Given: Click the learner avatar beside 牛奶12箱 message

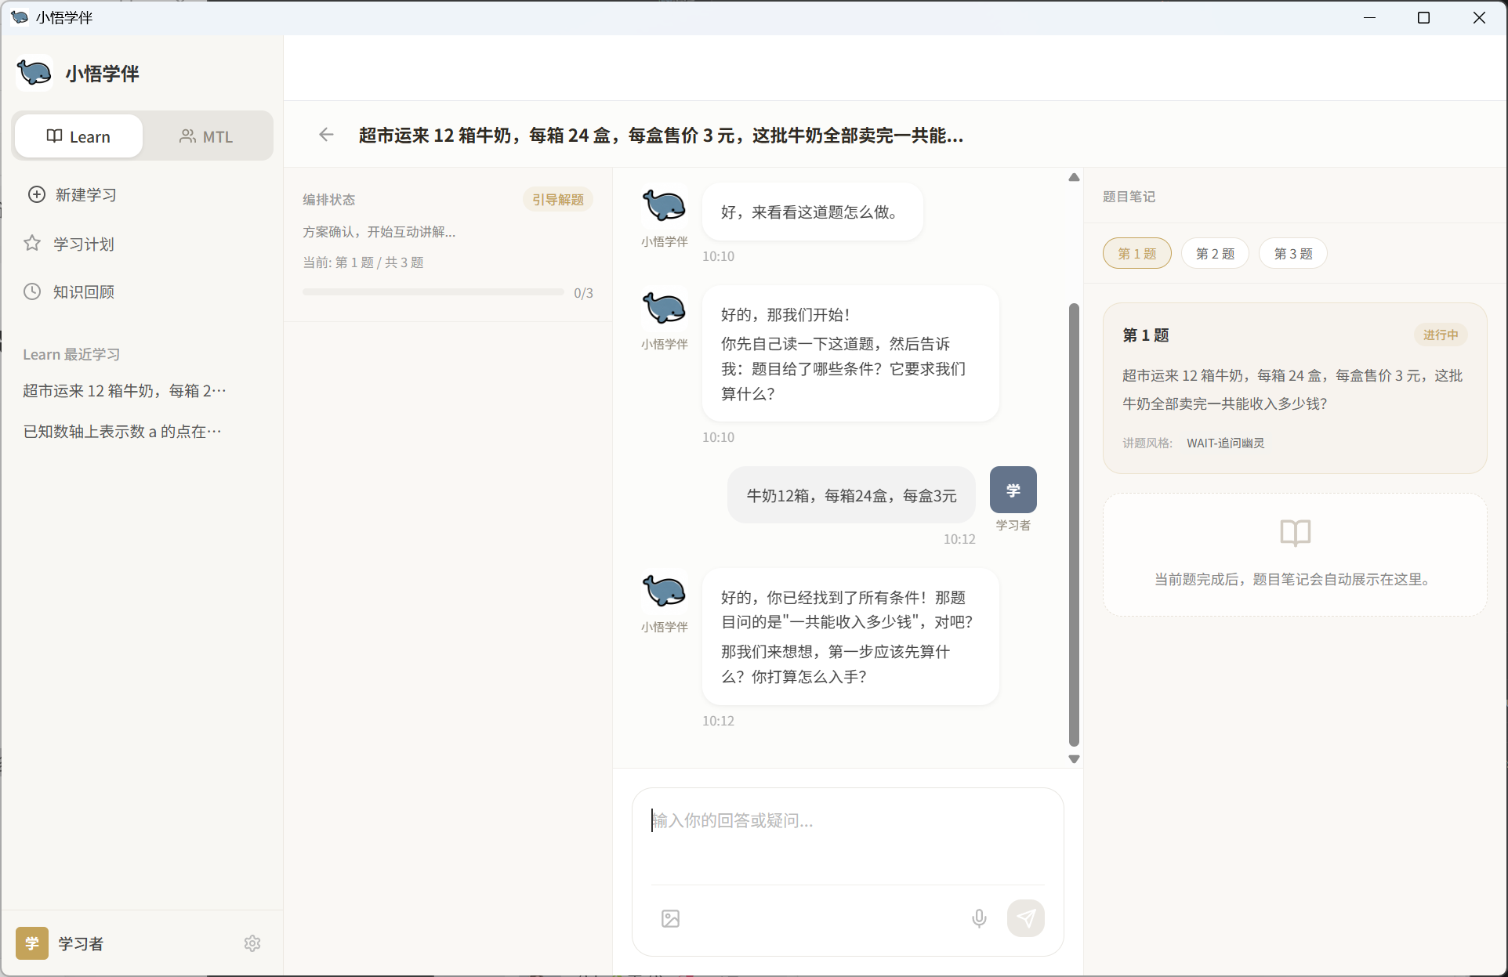Looking at the screenshot, I should pyautogui.click(x=1013, y=490).
